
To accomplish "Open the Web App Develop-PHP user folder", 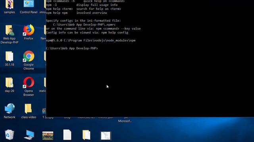I will [x=10, y=34].
